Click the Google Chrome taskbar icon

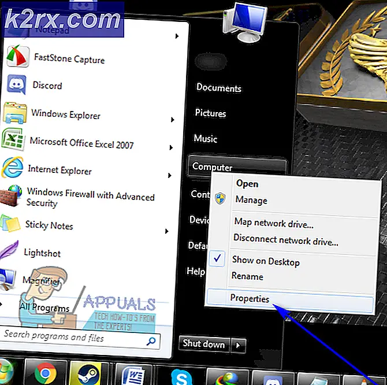pos(46,373)
